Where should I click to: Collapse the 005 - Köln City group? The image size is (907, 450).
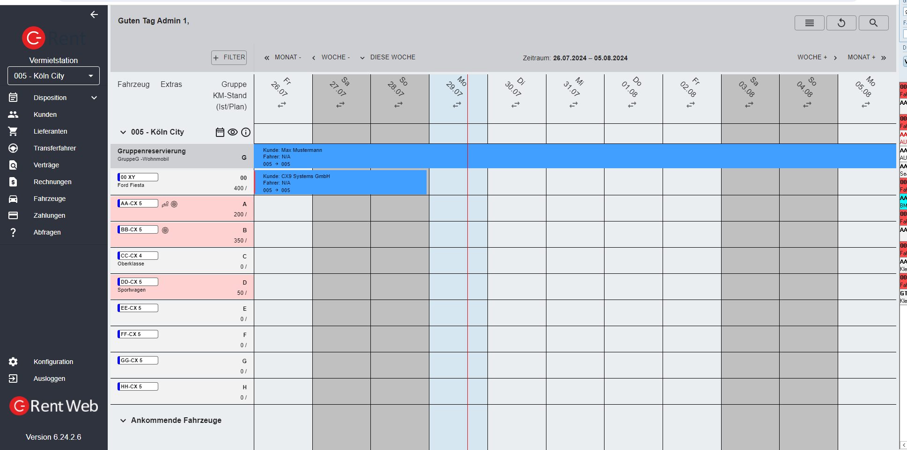tap(123, 132)
